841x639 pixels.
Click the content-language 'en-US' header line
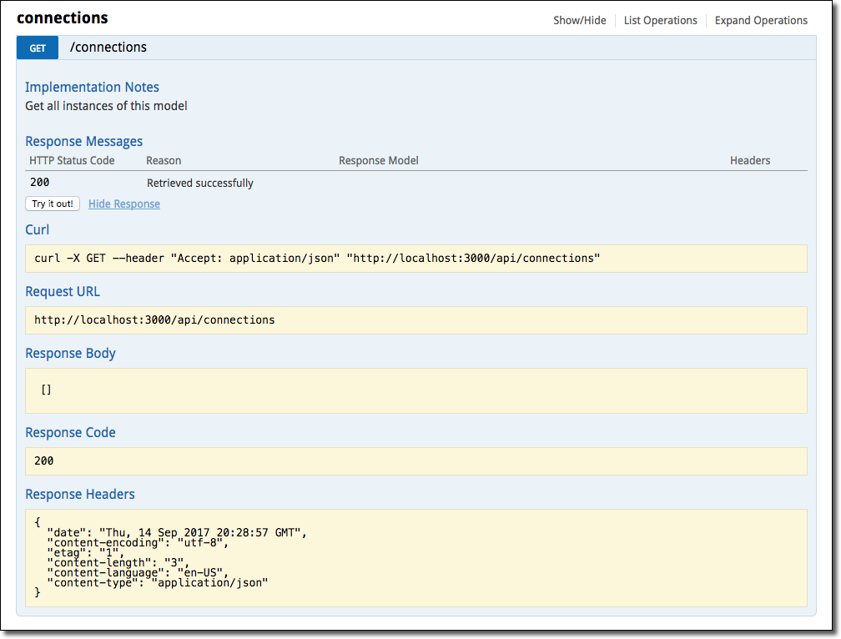click(138, 572)
